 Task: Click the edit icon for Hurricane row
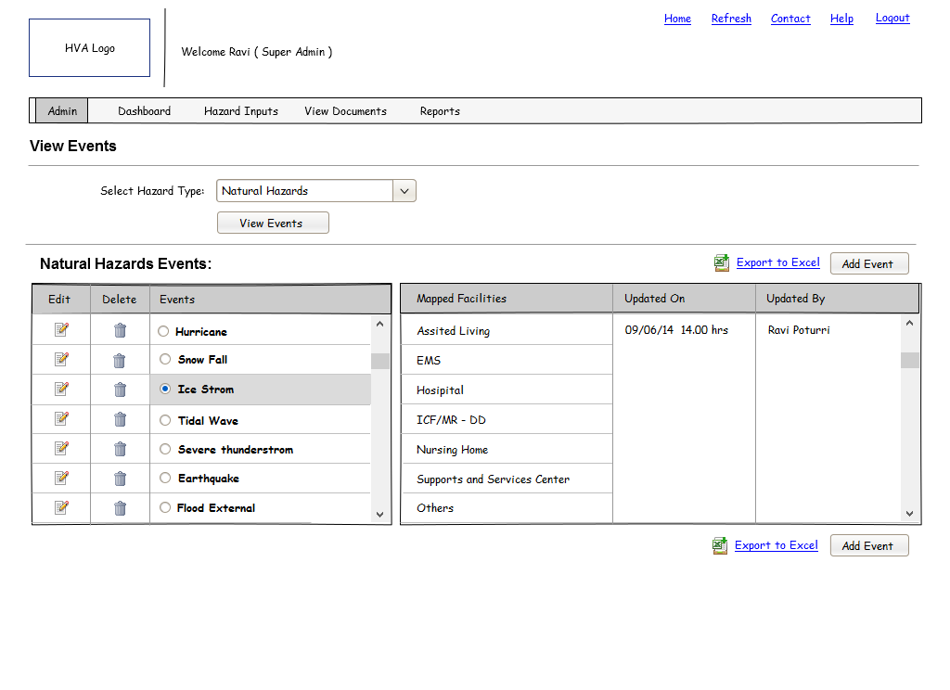tap(61, 330)
